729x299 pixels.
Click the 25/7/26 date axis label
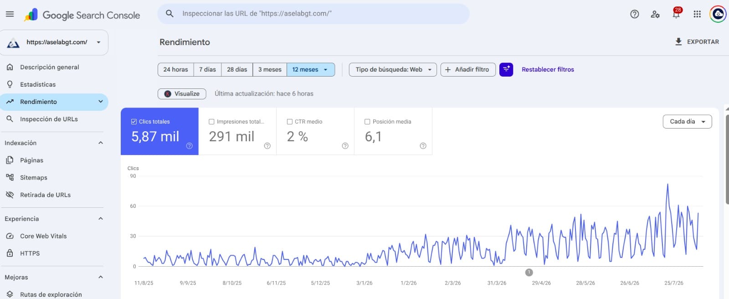tap(673, 283)
